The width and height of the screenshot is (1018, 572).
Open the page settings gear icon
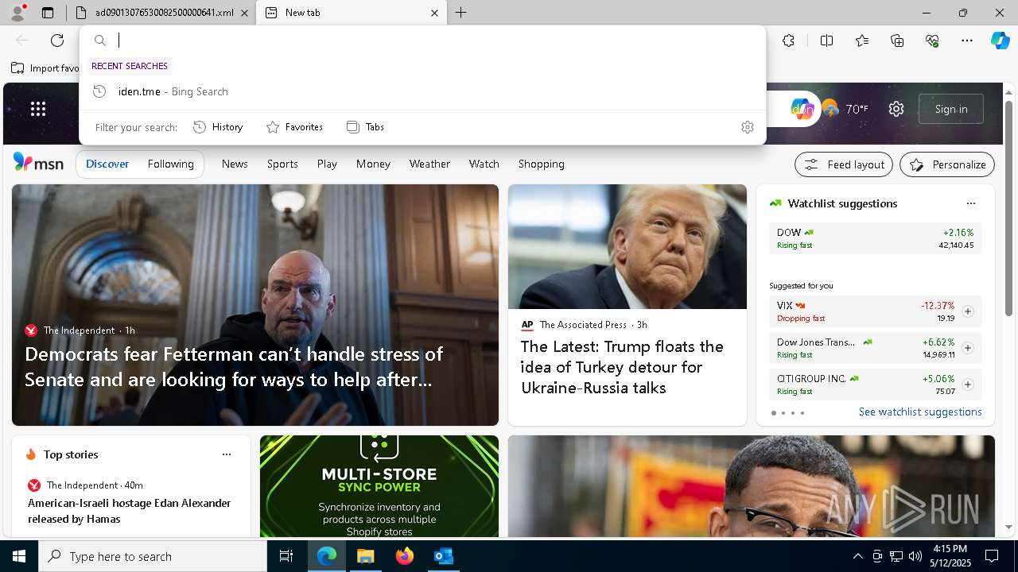point(896,109)
